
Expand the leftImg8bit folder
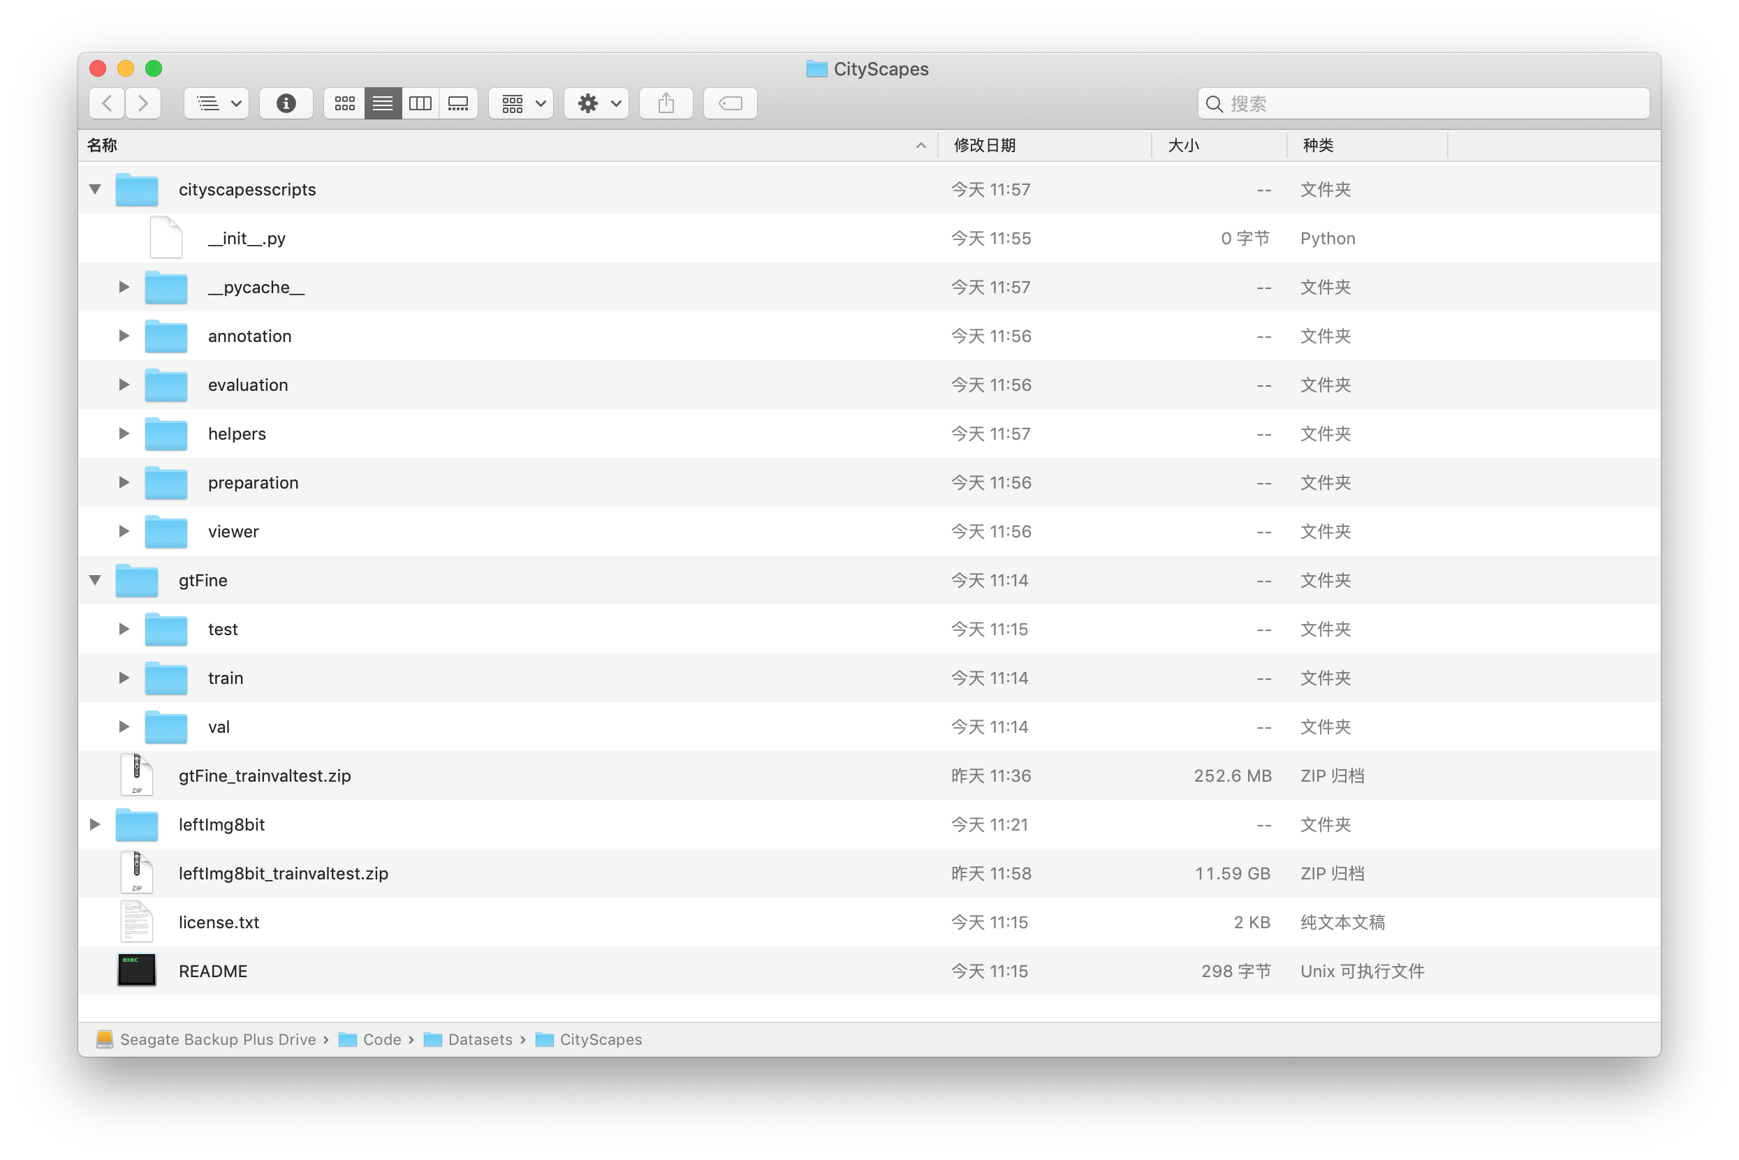(95, 824)
